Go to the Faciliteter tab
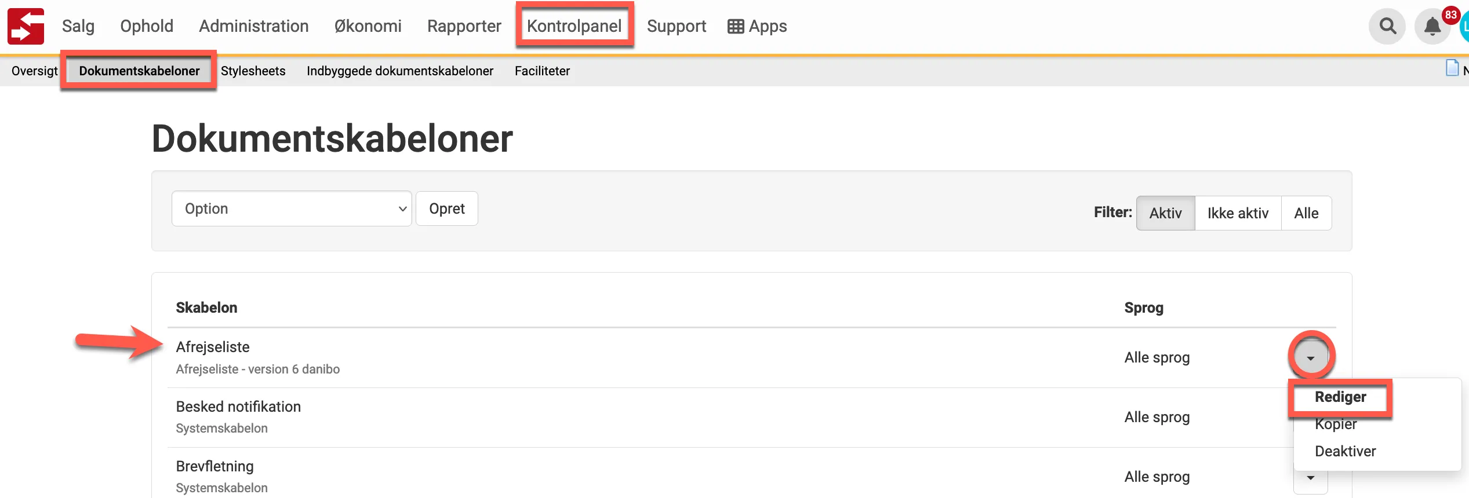 (542, 71)
